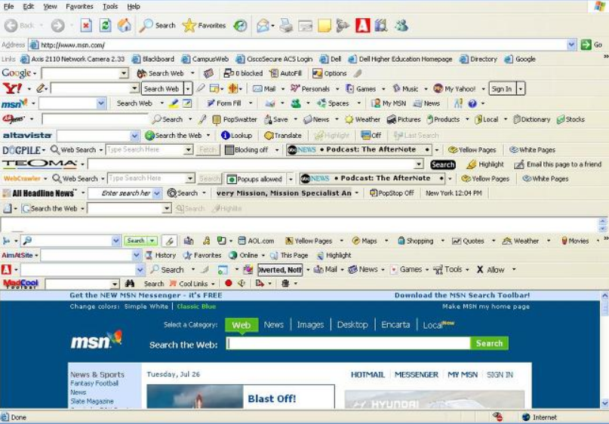Go to the Home page icon

point(125,26)
